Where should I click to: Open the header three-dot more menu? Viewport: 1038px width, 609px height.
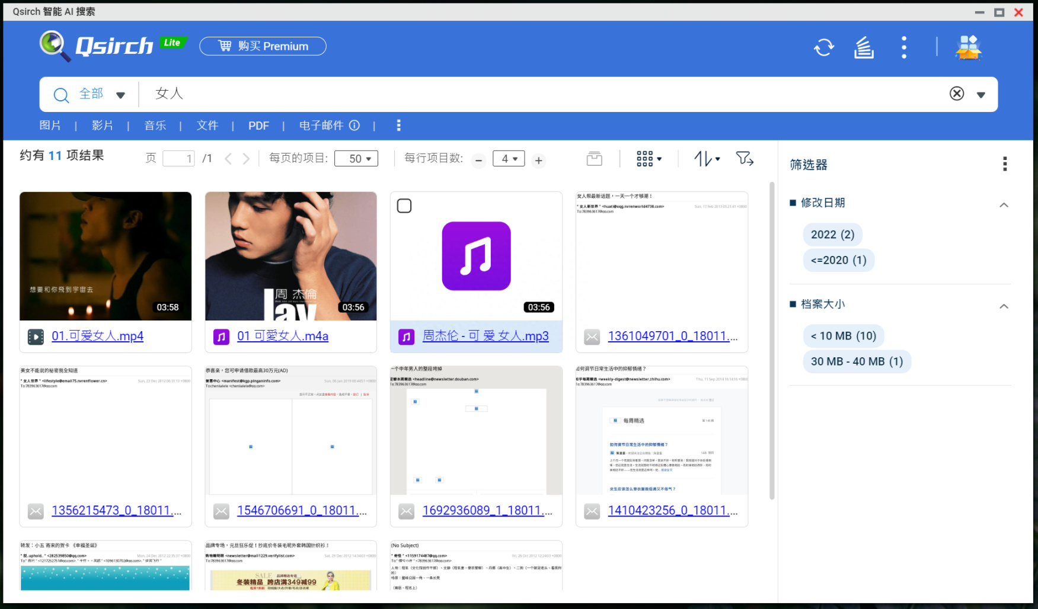pyautogui.click(x=904, y=47)
